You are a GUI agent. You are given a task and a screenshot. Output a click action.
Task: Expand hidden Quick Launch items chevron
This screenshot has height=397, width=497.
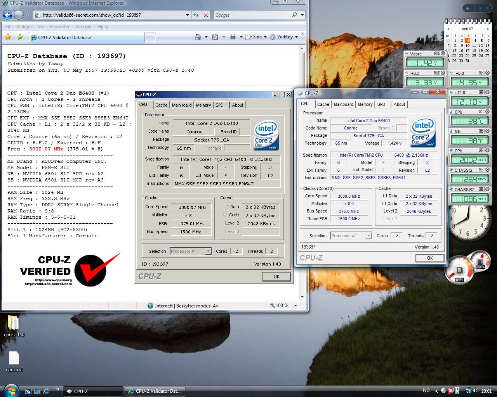click(58, 389)
